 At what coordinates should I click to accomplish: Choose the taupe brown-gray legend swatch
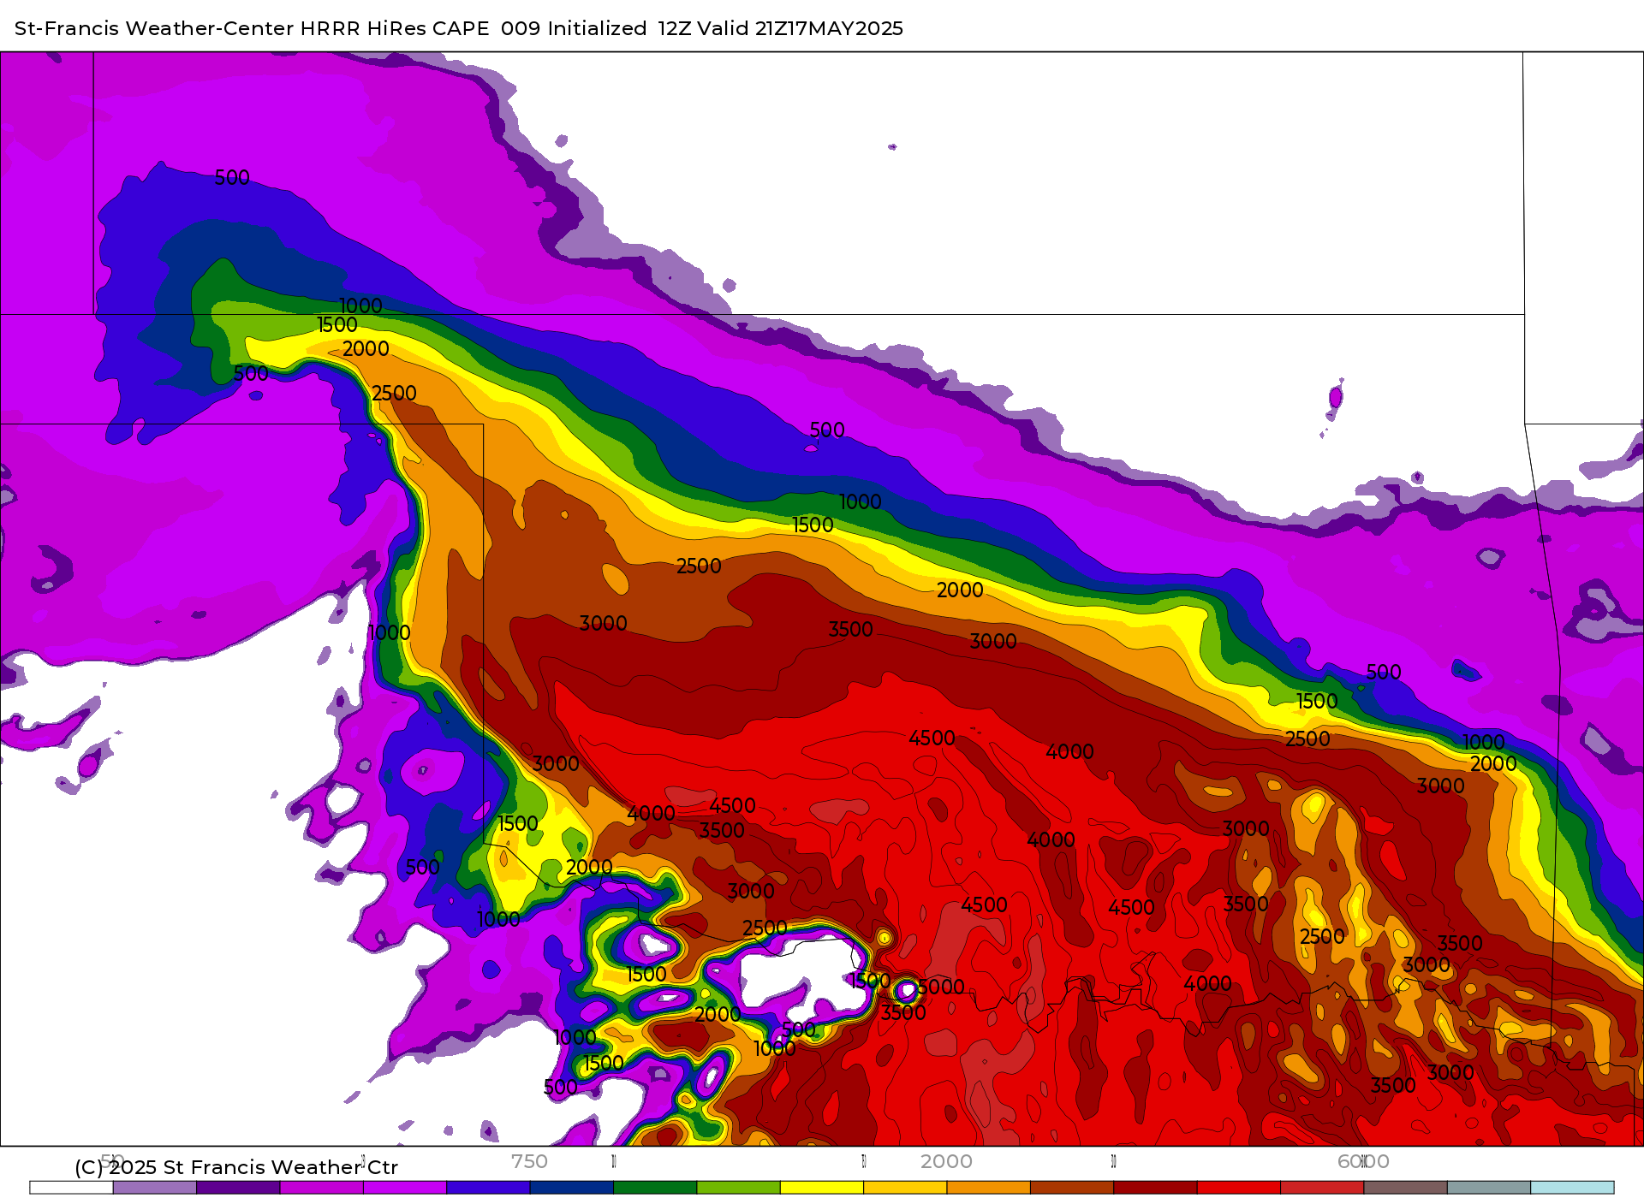tap(1406, 1188)
